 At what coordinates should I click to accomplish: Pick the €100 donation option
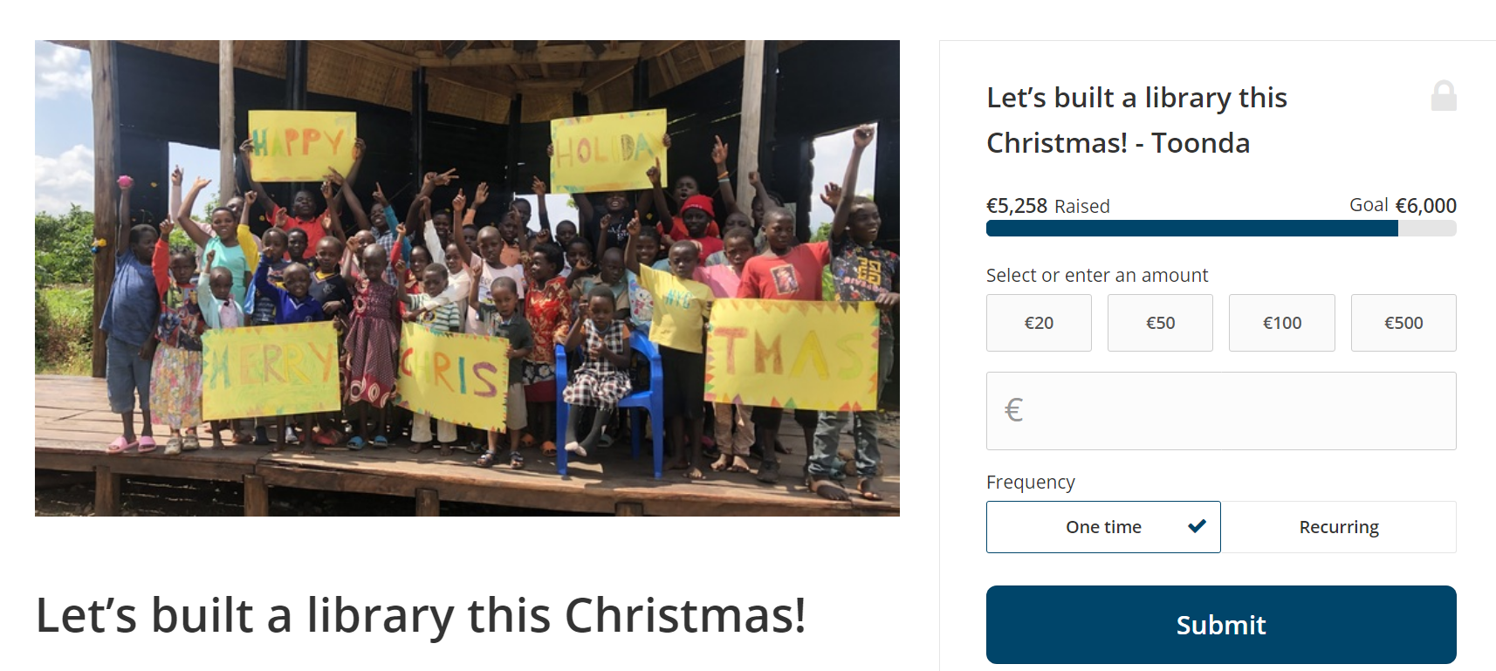(x=1281, y=323)
